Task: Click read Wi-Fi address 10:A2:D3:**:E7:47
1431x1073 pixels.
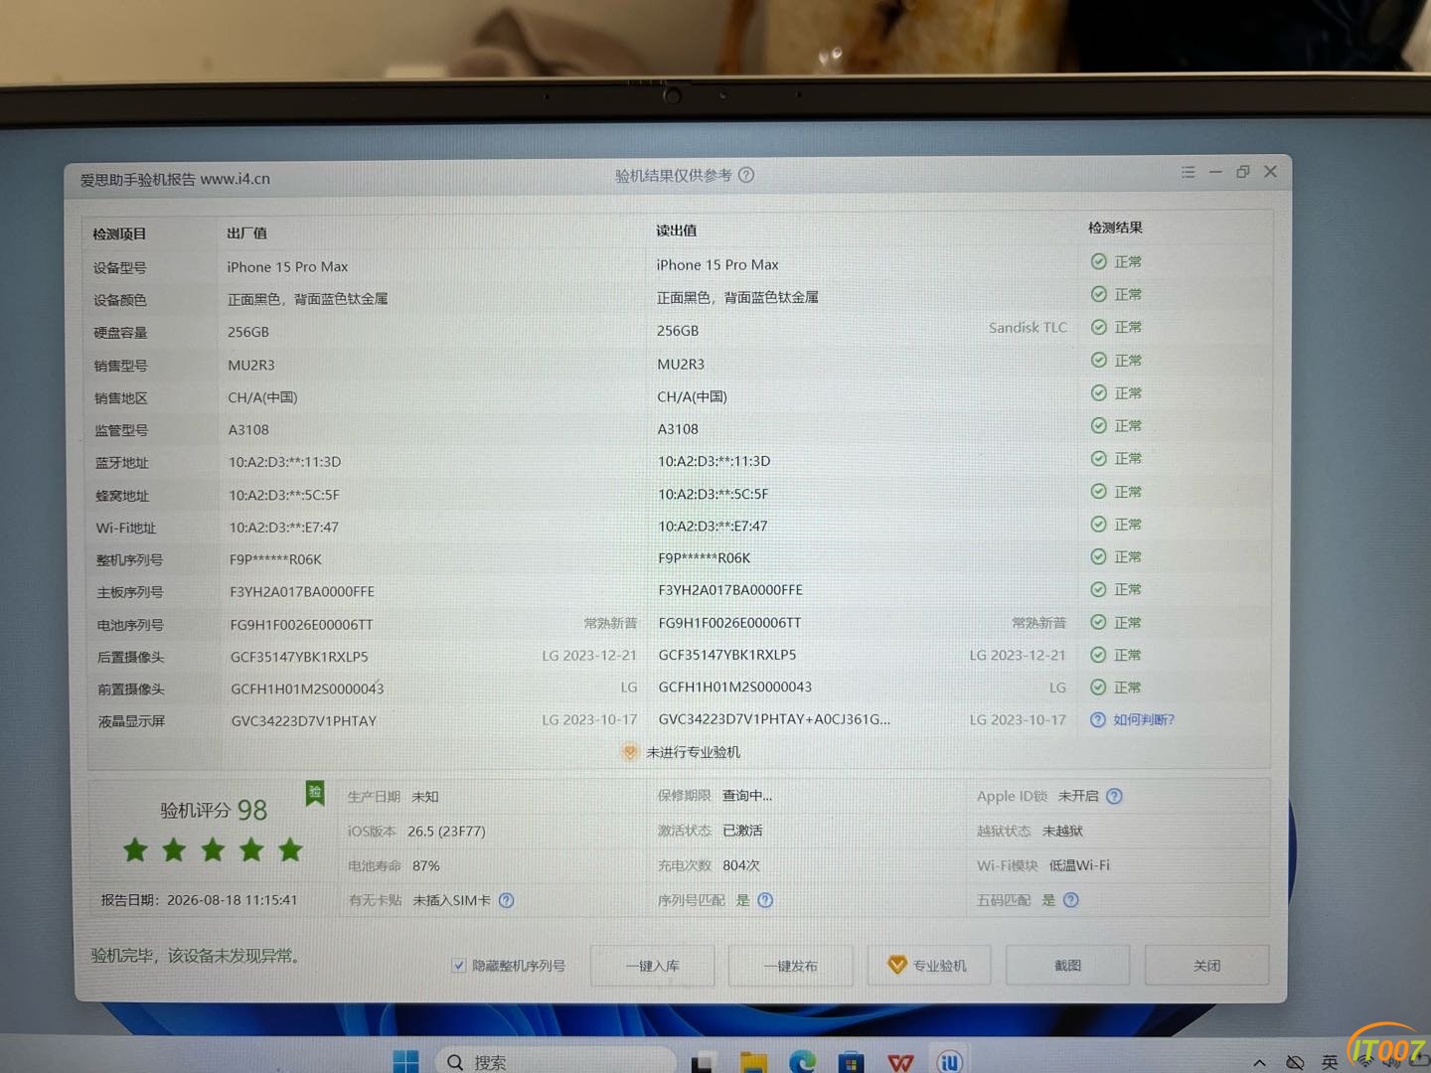Action: coord(713,526)
